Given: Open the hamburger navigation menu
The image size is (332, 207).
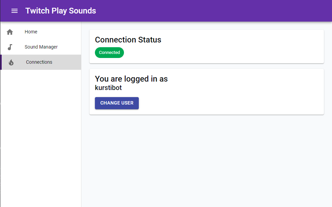Looking at the screenshot, I should click(15, 11).
